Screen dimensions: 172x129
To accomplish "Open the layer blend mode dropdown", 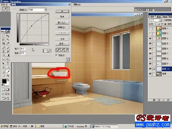I will pos(155,20).
